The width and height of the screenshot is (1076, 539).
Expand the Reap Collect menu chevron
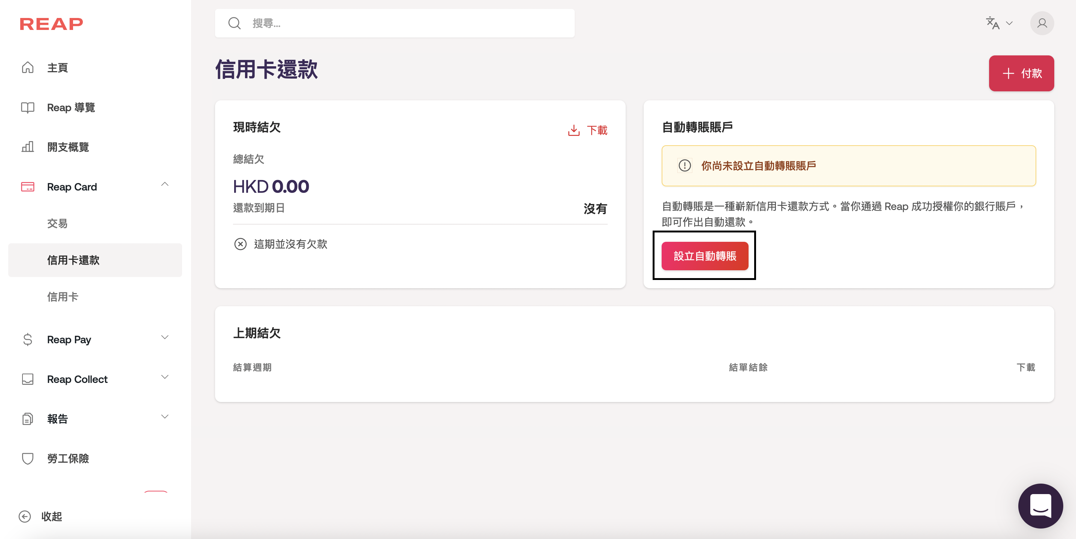(165, 377)
